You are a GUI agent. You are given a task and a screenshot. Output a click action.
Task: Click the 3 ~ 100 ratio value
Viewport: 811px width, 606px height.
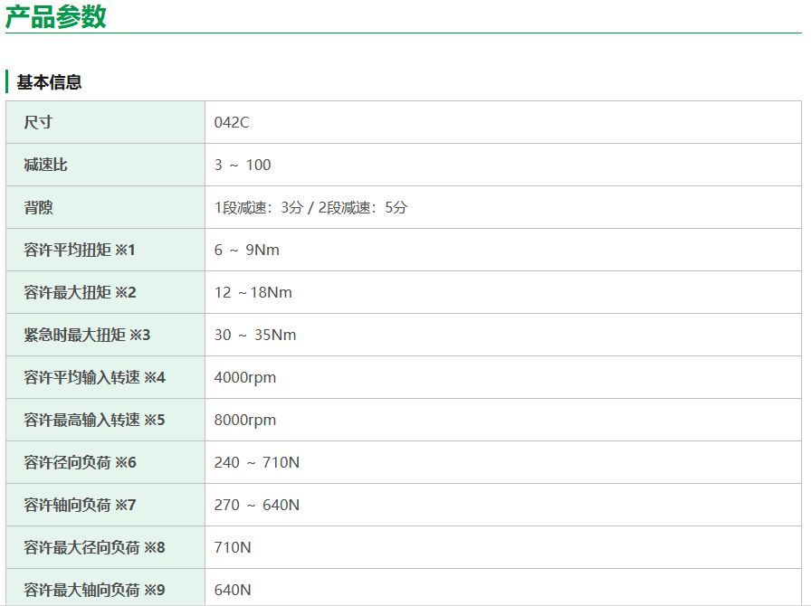(243, 165)
